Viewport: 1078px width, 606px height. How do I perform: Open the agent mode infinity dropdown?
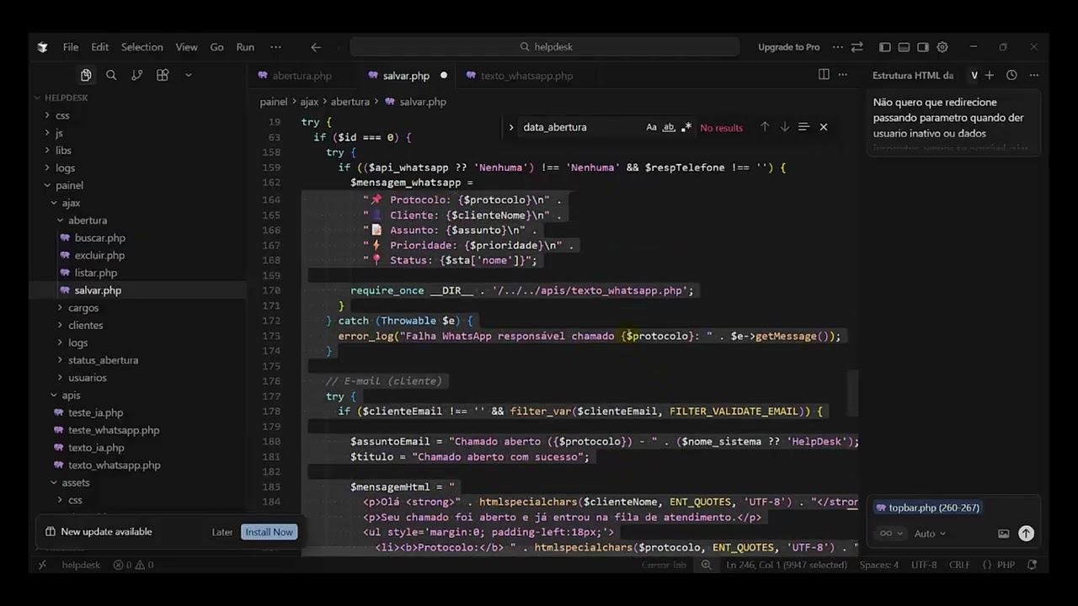click(x=891, y=534)
